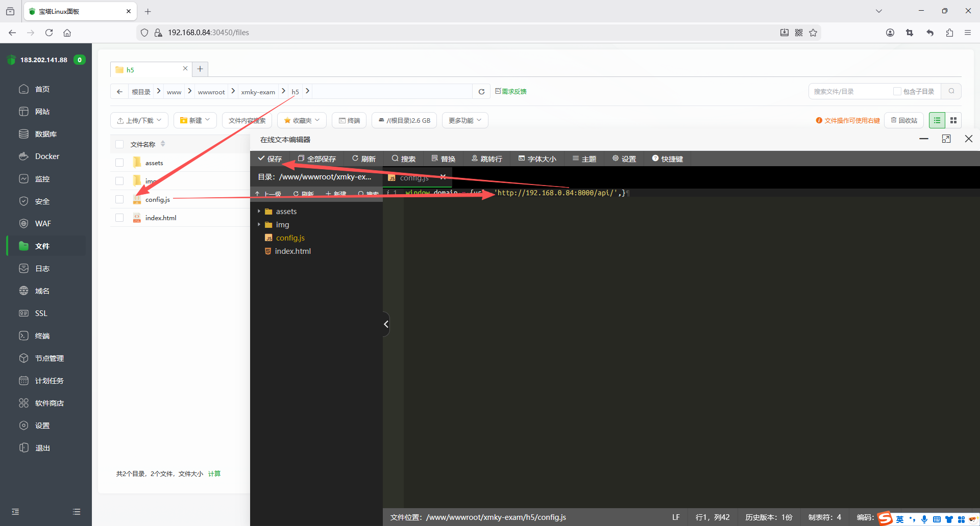Viewport: 980px width, 526px height.
Task: Click the green calculate size link
Action: (x=214, y=474)
